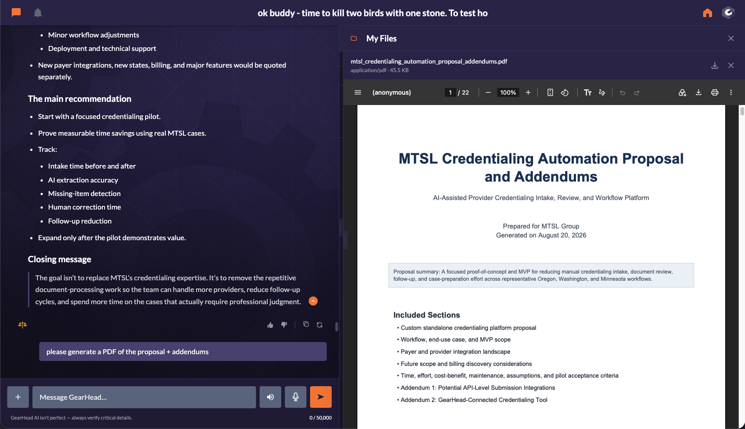The height and width of the screenshot is (429, 745).
Task: Give thumbs down to the response
Action: point(284,325)
